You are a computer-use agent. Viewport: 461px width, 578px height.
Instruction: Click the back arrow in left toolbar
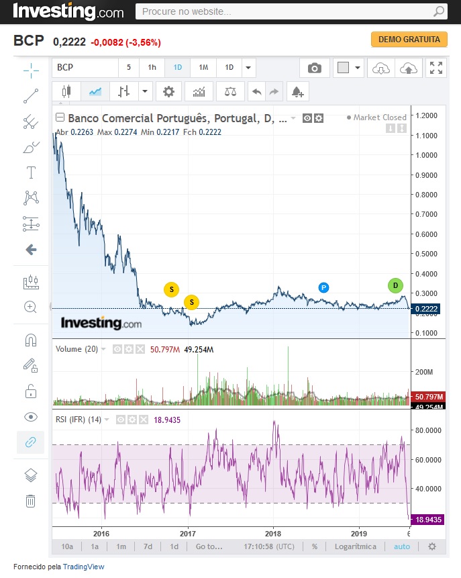pyautogui.click(x=31, y=250)
